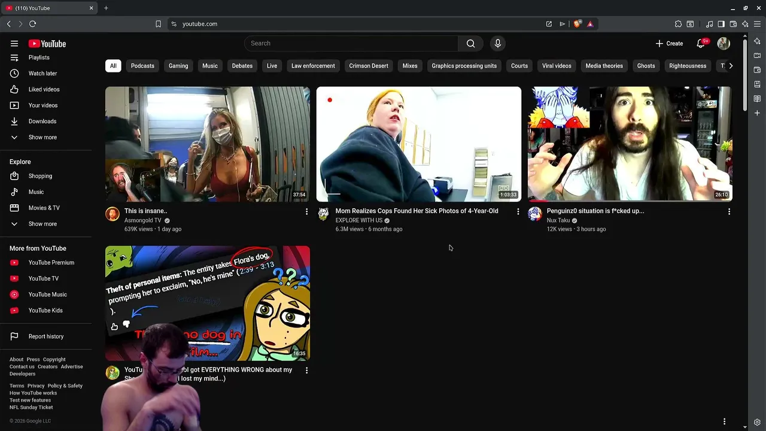Select the 'Podcasts' chip
This screenshot has height=431, width=766.
[142, 66]
